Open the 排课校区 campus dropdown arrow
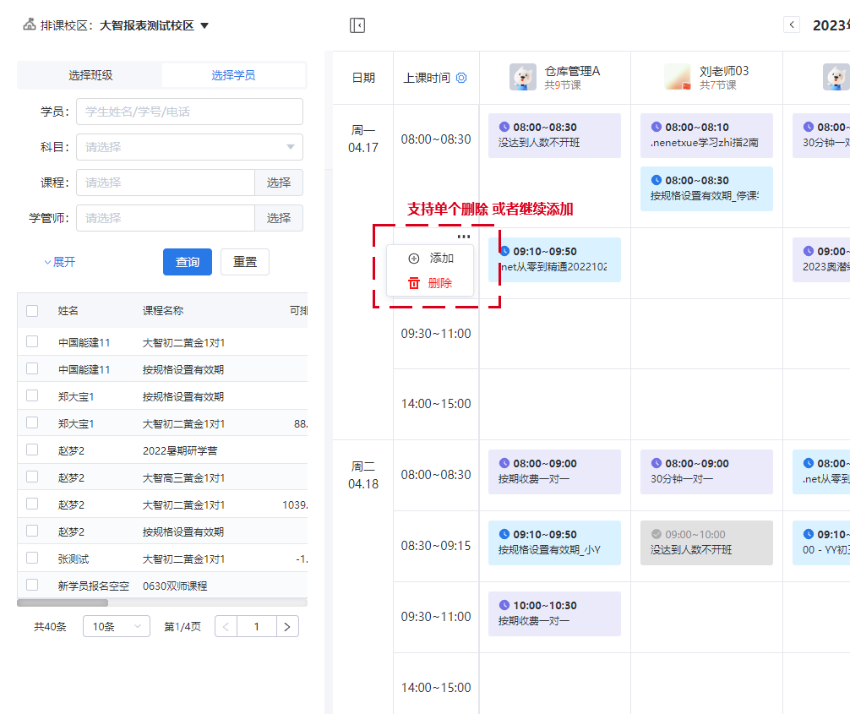Viewport: 850px width, 714px height. coord(204,25)
